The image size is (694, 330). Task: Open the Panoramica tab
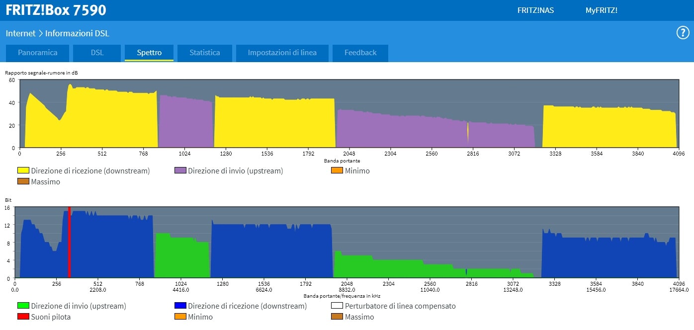[38, 53]
